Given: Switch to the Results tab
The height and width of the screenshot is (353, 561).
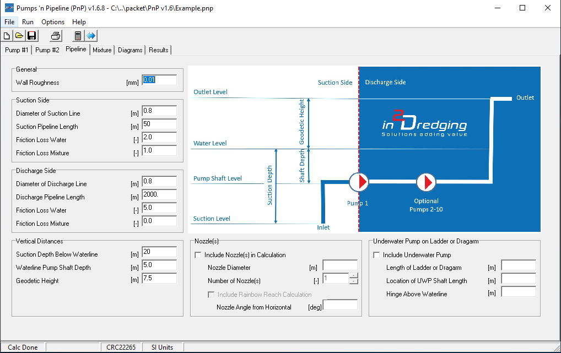Looking at the screenshot, I should click(x=158, y=49).
